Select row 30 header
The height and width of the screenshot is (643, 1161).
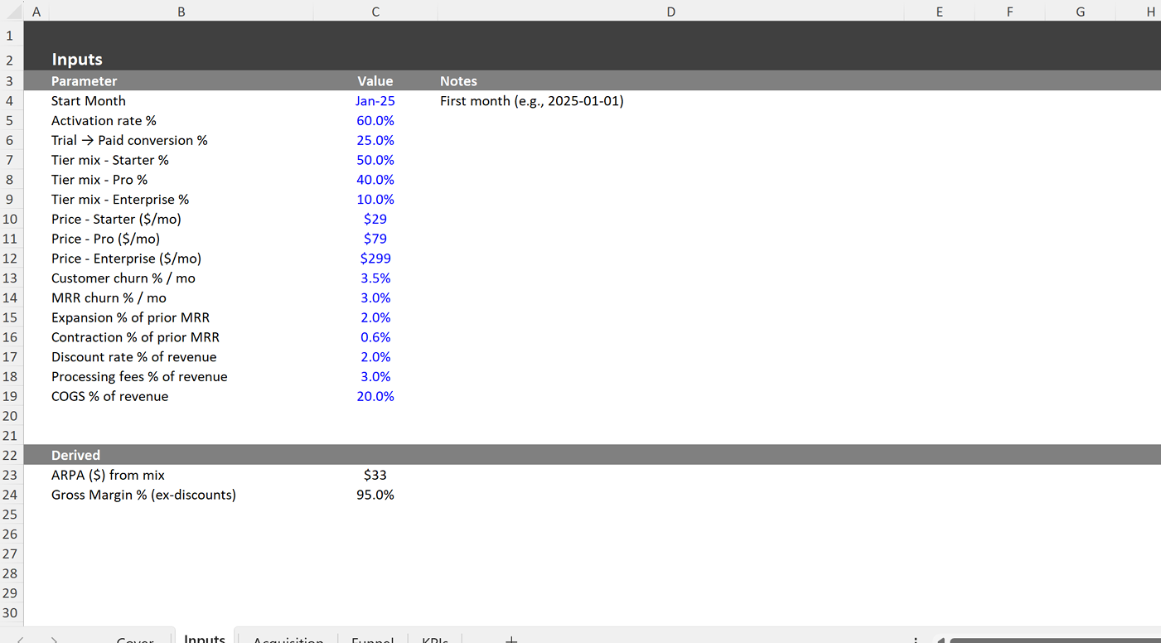click(x=11, y=612)
